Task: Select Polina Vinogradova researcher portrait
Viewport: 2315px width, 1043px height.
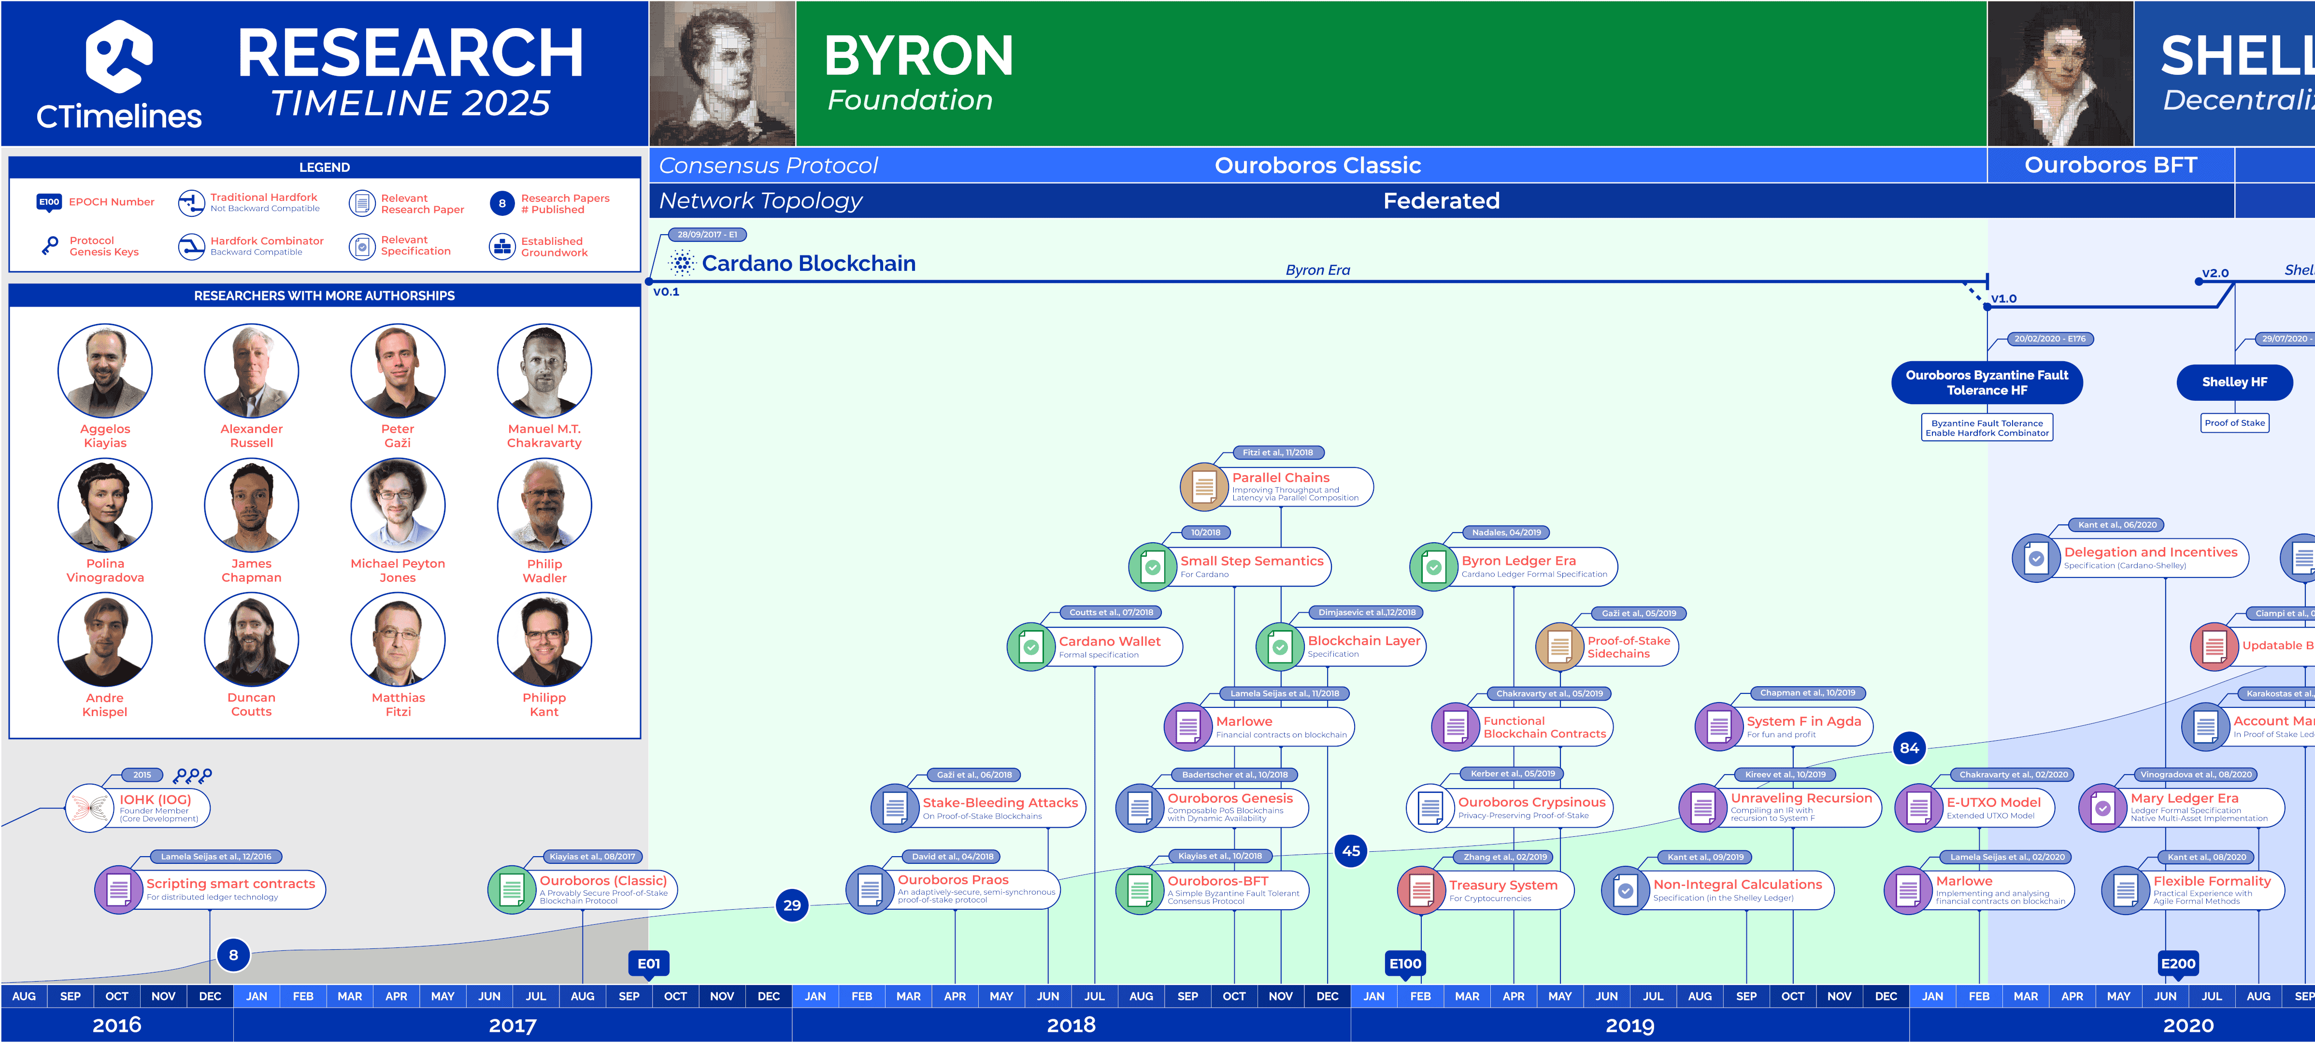Action: tap(104, 505)
